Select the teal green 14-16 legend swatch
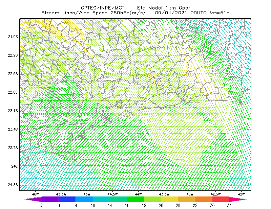 (118, 199)
